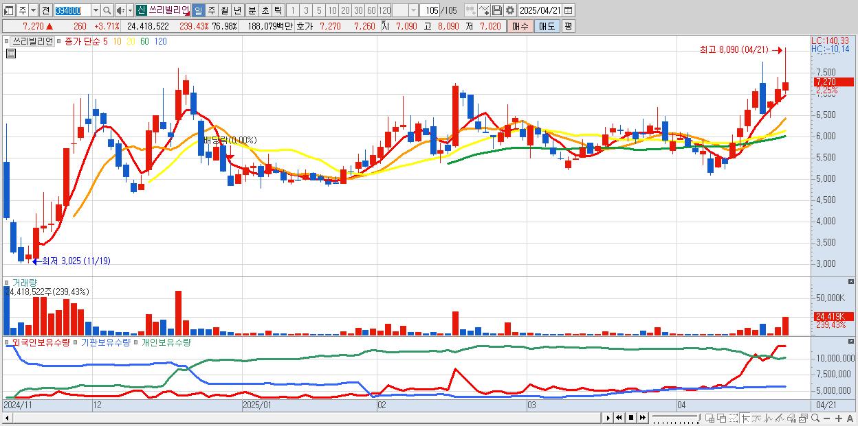Viewport: 858px width, 426px height.
Task: Choose the 10 interval button
Action: coord(332,10)
